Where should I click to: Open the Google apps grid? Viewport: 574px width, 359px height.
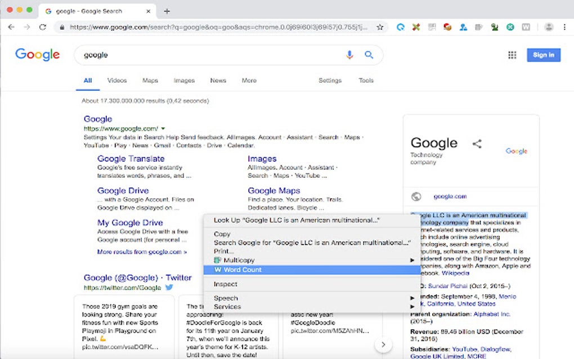pos(512,55)
